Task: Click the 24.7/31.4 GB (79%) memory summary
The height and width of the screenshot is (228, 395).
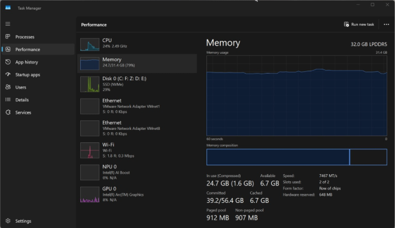Action: [118, 65]
